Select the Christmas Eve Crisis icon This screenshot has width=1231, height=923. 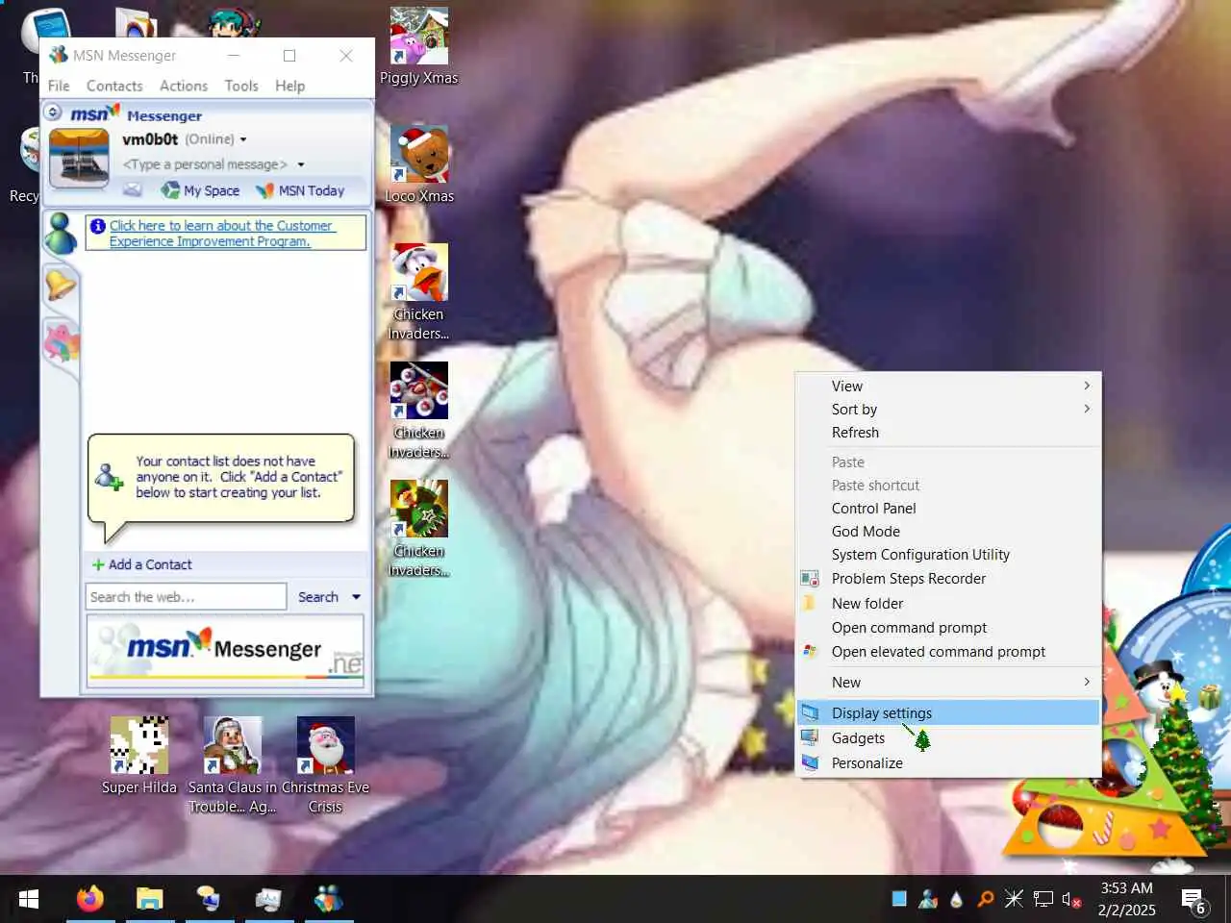(x=325, y=765)
